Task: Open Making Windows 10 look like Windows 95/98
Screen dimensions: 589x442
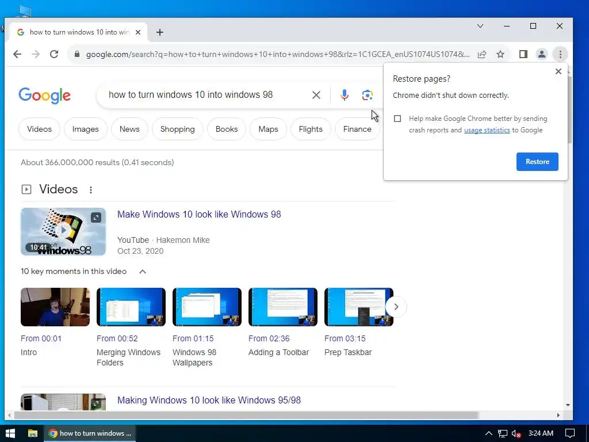Action: 209,400
